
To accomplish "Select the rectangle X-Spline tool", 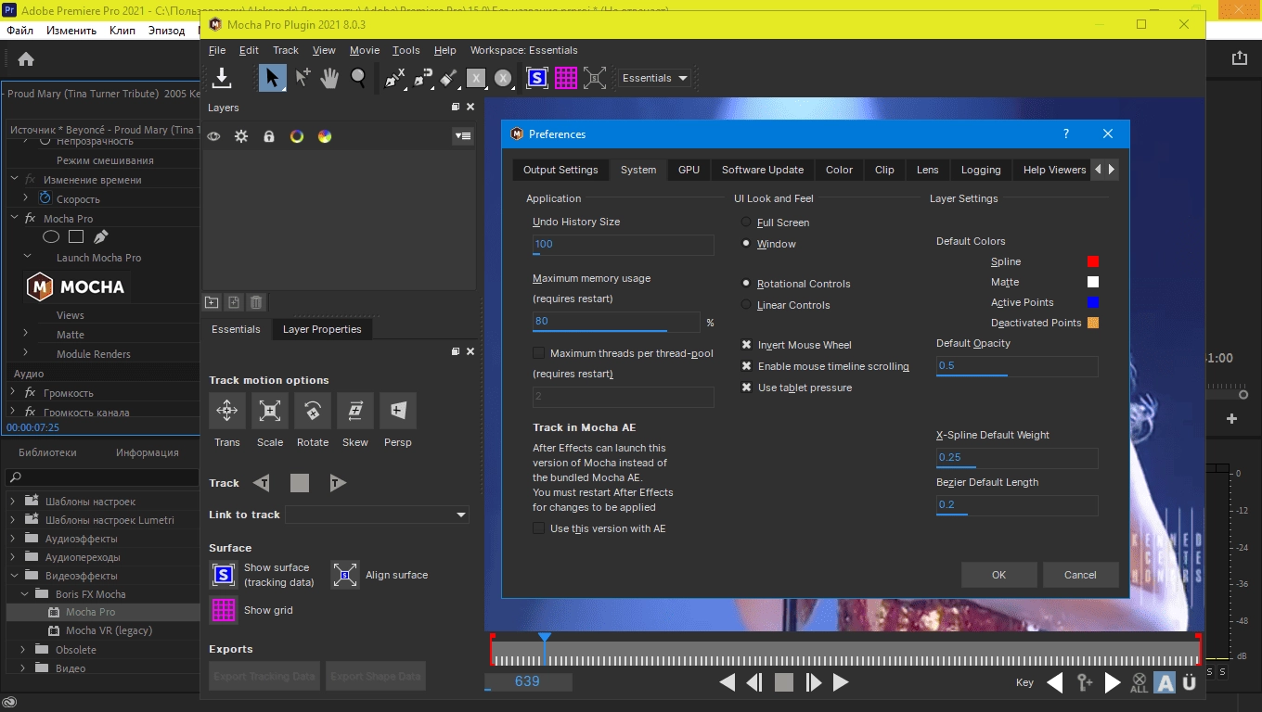I will pyautogui.click(x=476, y=78).
